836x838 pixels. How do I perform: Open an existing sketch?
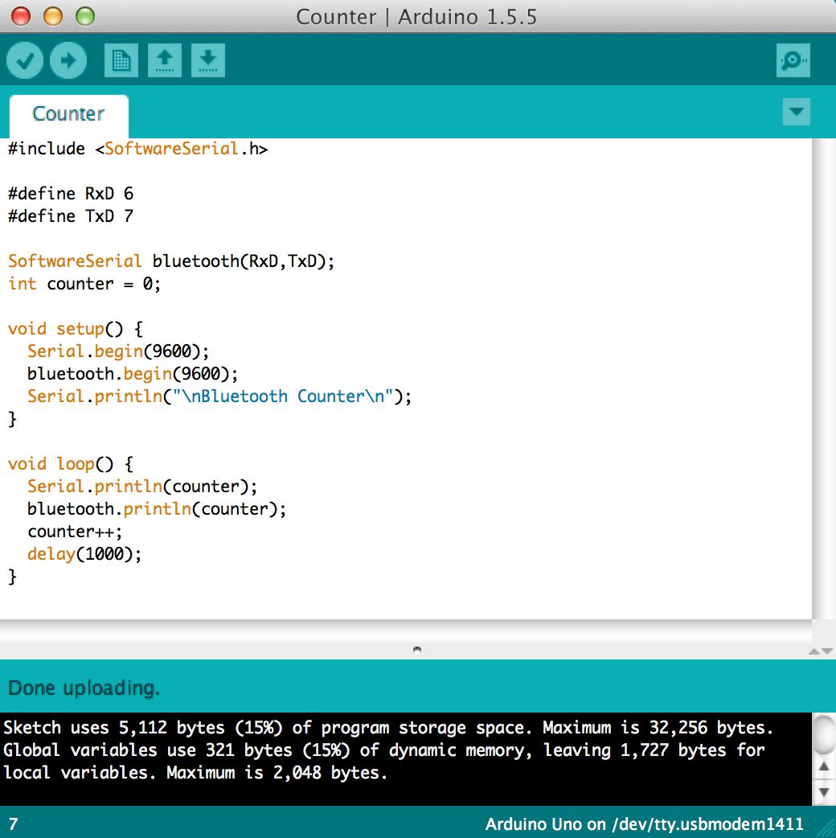click(164, 60)
